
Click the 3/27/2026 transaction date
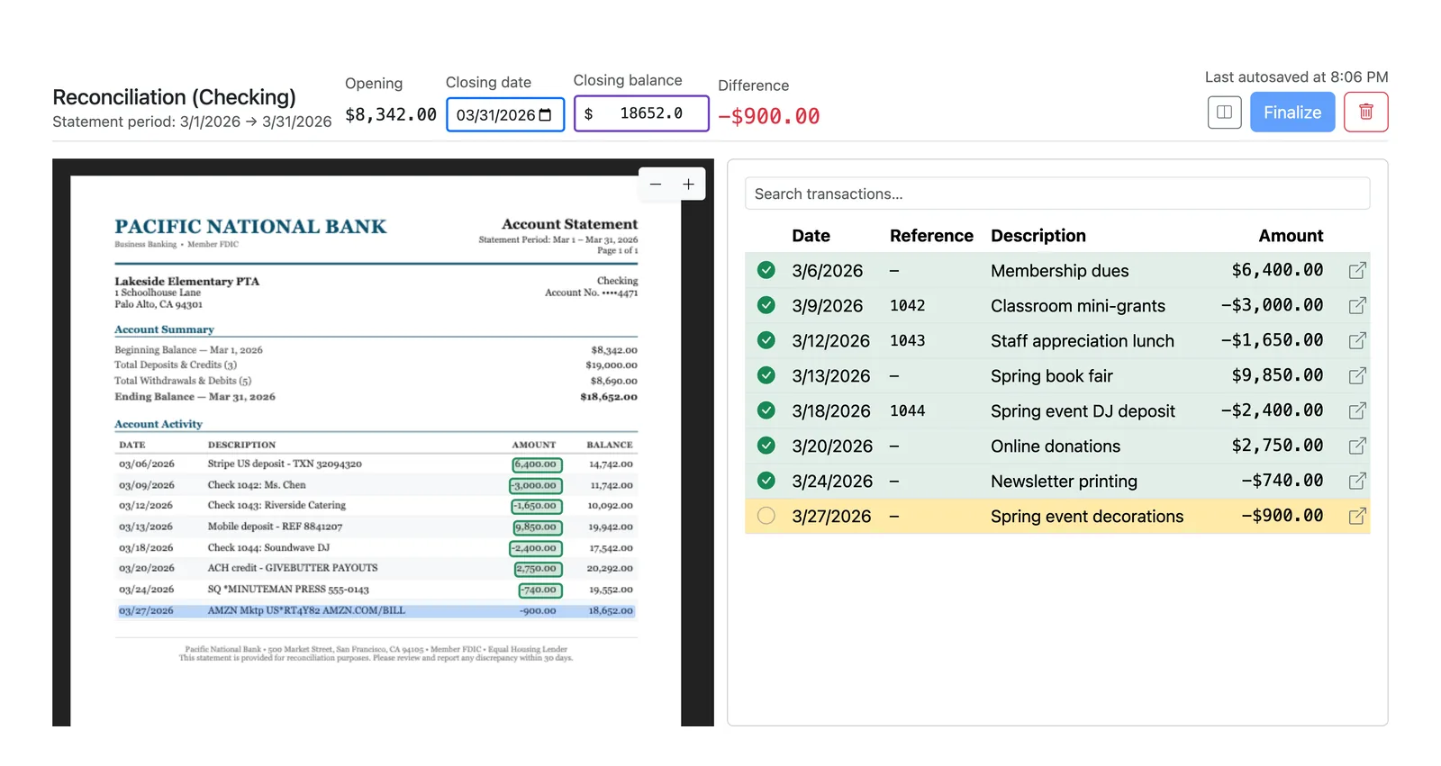tap(831, 517)
